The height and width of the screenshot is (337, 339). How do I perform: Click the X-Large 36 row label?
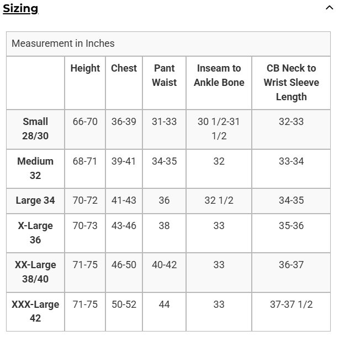click(35, 233)
